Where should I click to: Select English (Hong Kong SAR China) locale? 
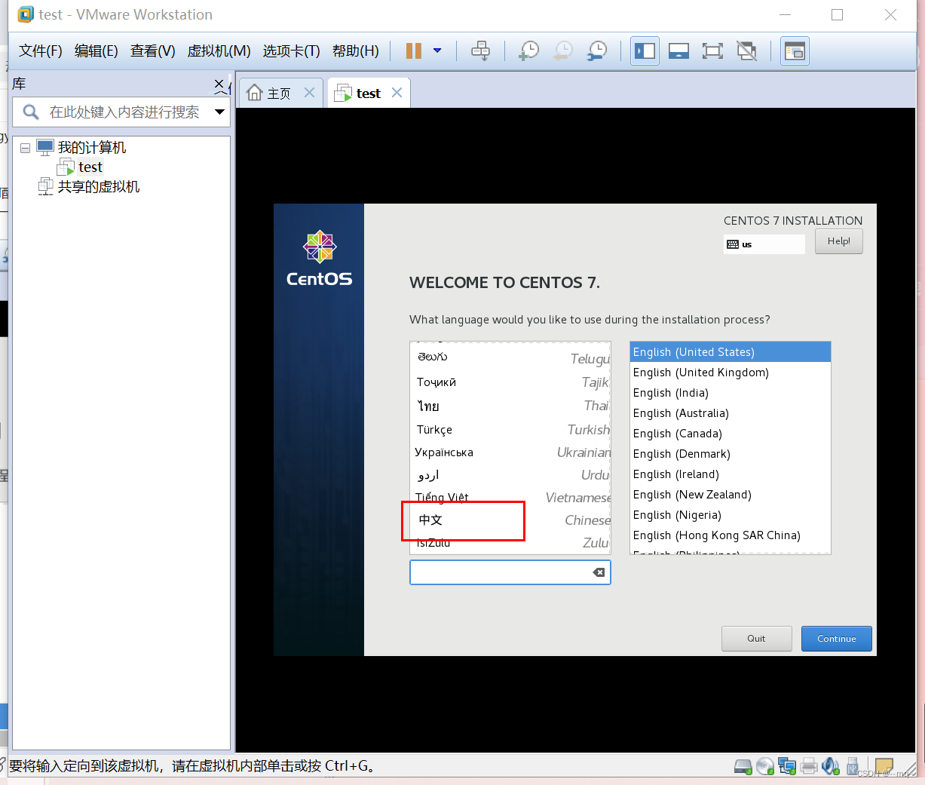[730, 535]
